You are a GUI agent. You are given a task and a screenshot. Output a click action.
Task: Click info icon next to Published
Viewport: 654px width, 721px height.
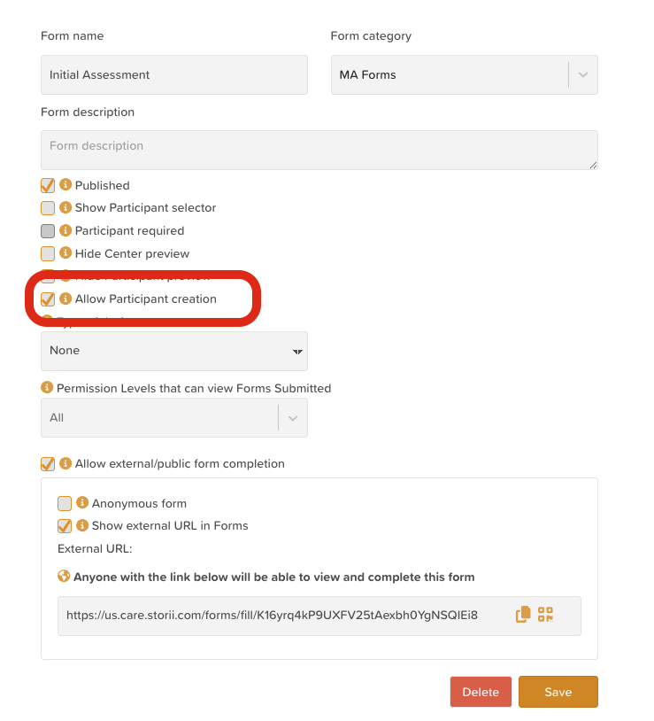click(65, 185)
